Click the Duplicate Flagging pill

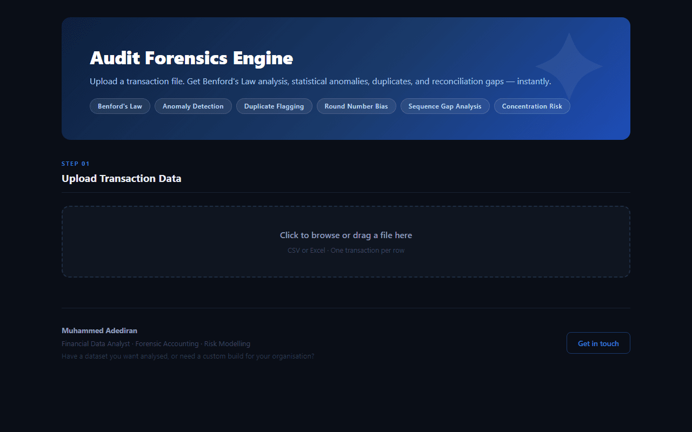tap(274, 106)
